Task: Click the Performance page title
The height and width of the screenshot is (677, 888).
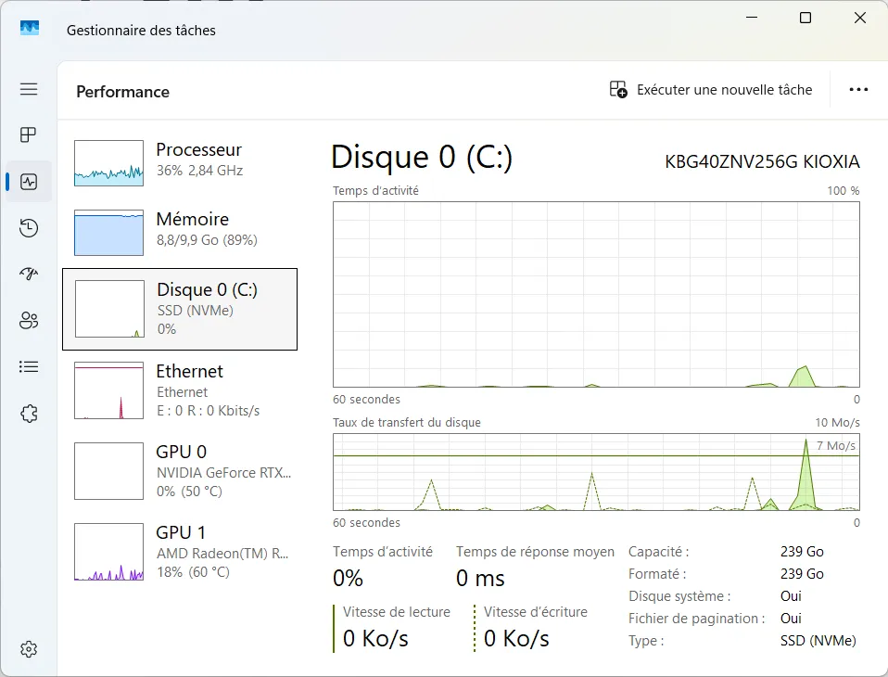Action: coord(123,92)
